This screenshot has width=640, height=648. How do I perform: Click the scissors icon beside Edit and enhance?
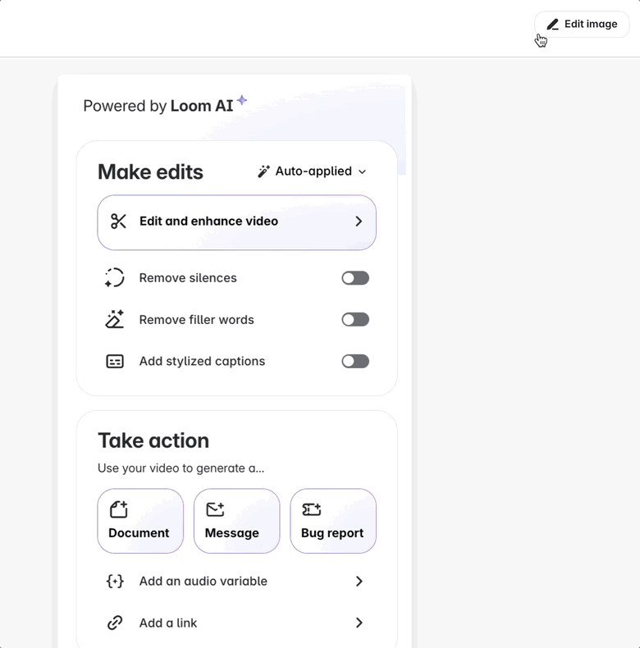(119, 221)
